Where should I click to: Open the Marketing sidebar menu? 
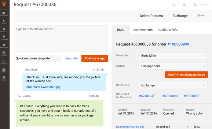point(4,46)
